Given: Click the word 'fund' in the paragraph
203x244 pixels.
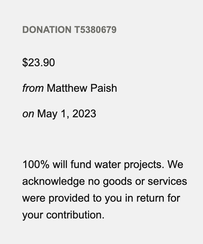Looking at the screenshot, I should (x=81, y=164).
